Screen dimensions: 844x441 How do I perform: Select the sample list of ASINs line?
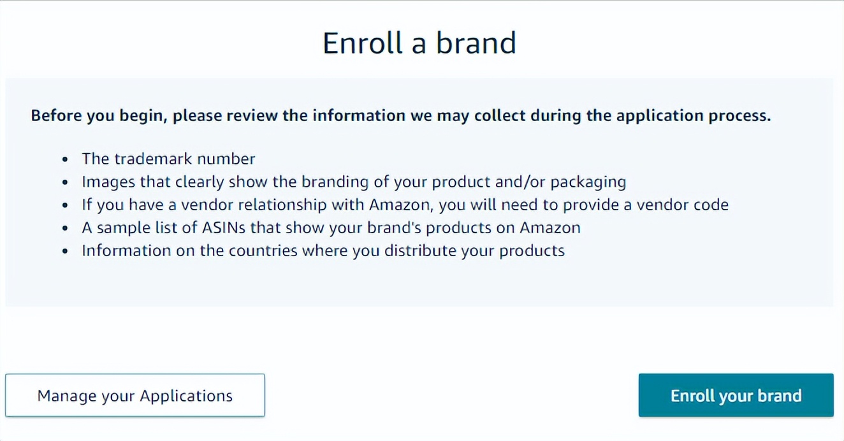pyautogui.click(x=331, y=228)
